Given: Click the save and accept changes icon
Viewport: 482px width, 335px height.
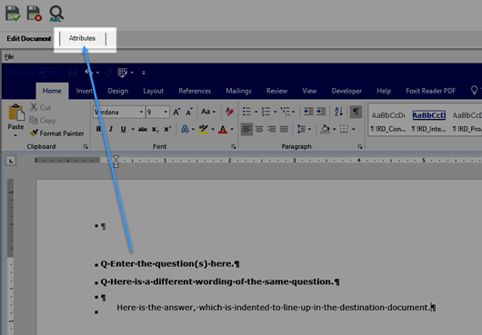Looking at the screenshot, I should [13, 14].
